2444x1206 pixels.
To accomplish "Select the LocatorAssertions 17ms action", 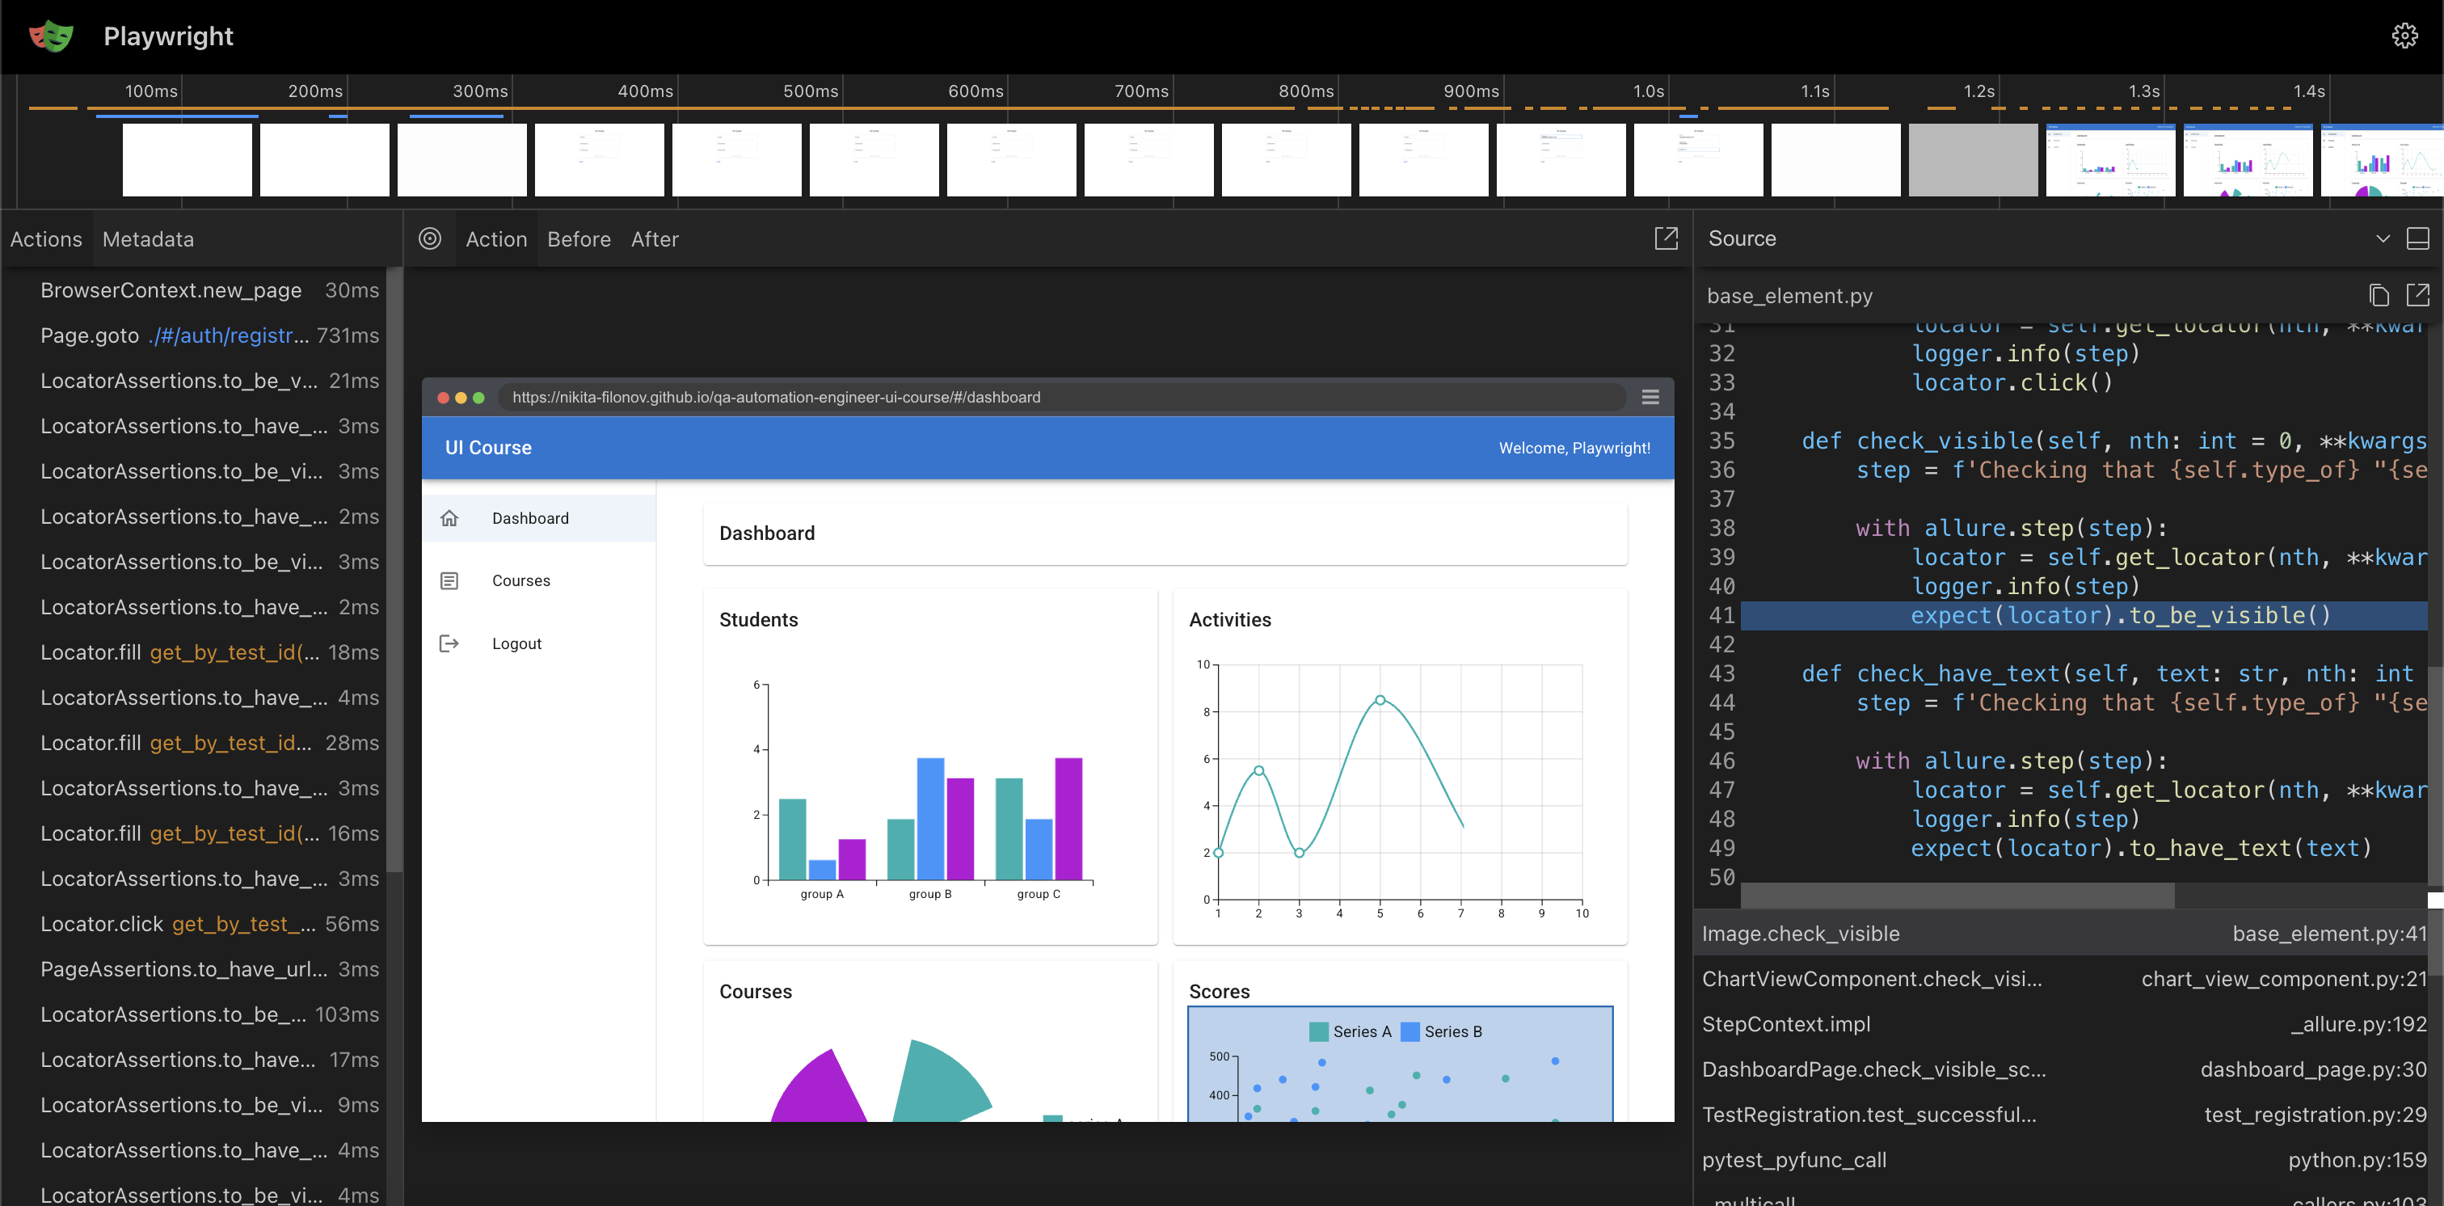I will pos(195,1060).
